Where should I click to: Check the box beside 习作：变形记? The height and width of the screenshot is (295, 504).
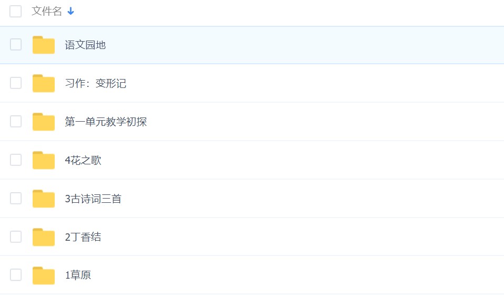(x=16, y=83)
